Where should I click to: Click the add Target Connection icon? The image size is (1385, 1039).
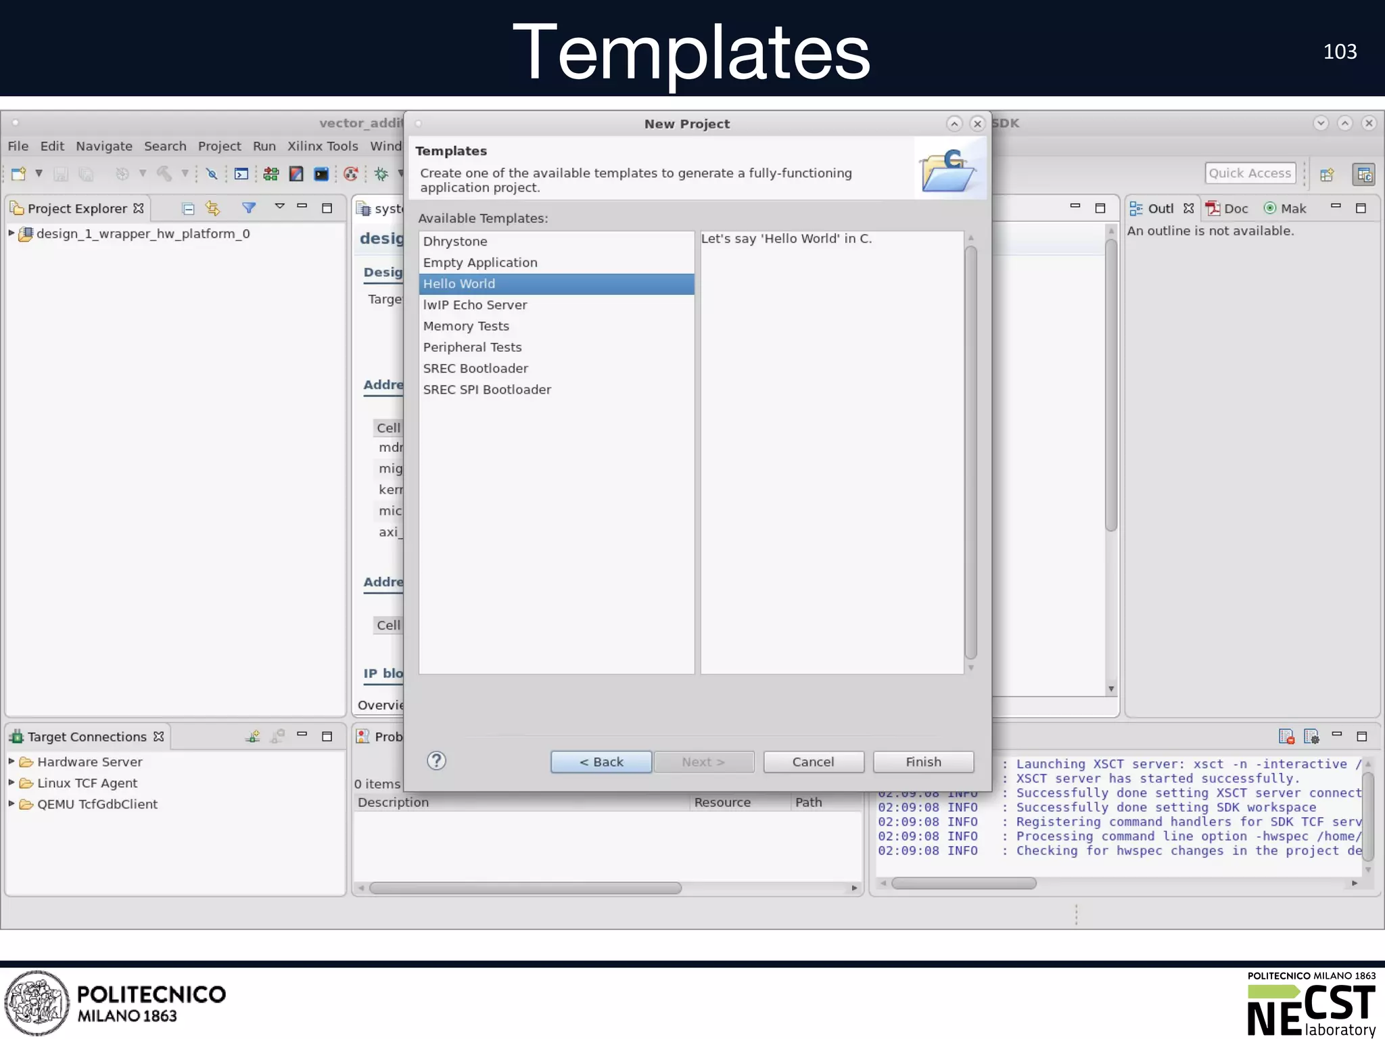pyautogui.click(x=253, y=736)
